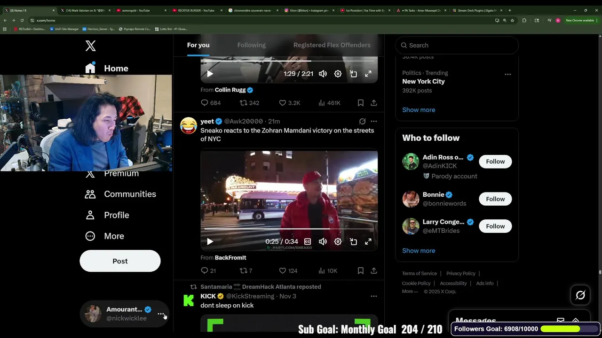Screen dimensions: 602x338
Task: Open the Registered Flex Offenders tab
Action: click(332, 45)
